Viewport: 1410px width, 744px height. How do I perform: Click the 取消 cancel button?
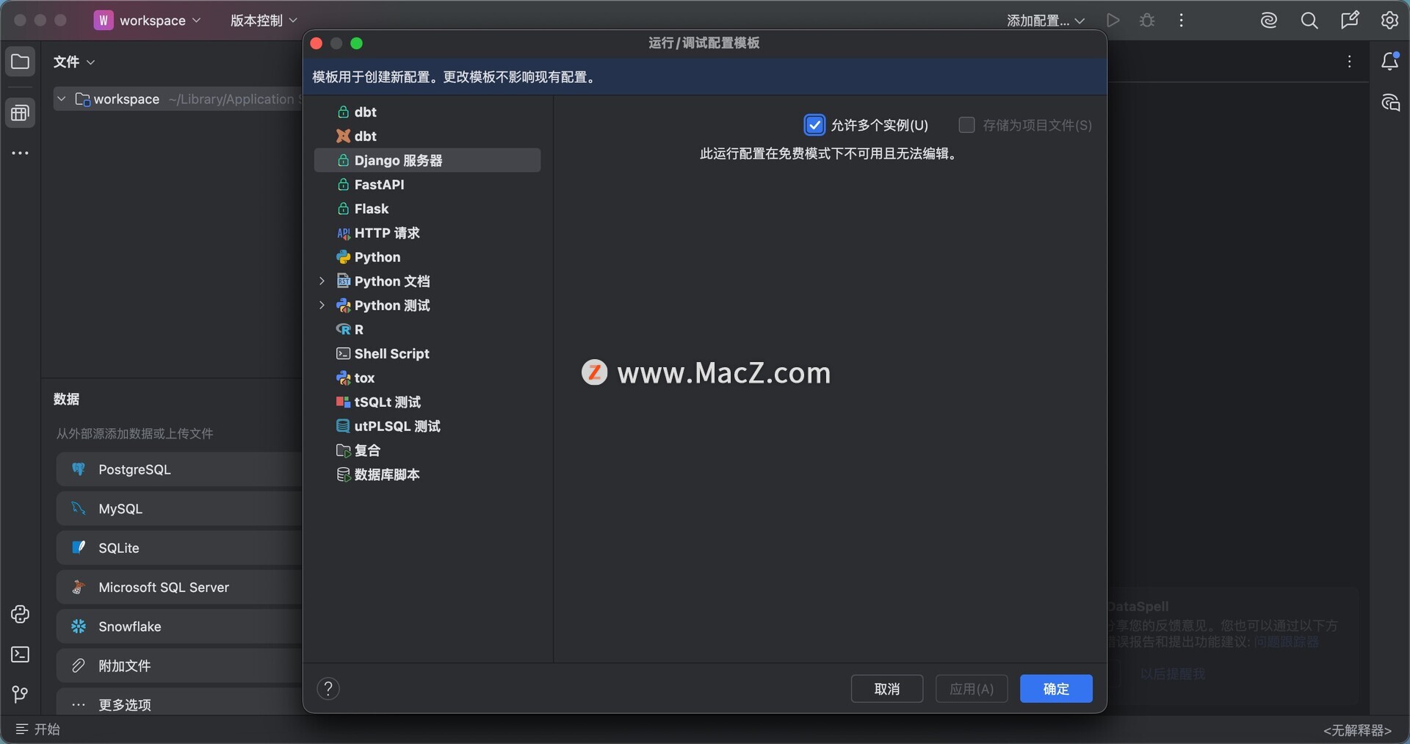(887, 689)
